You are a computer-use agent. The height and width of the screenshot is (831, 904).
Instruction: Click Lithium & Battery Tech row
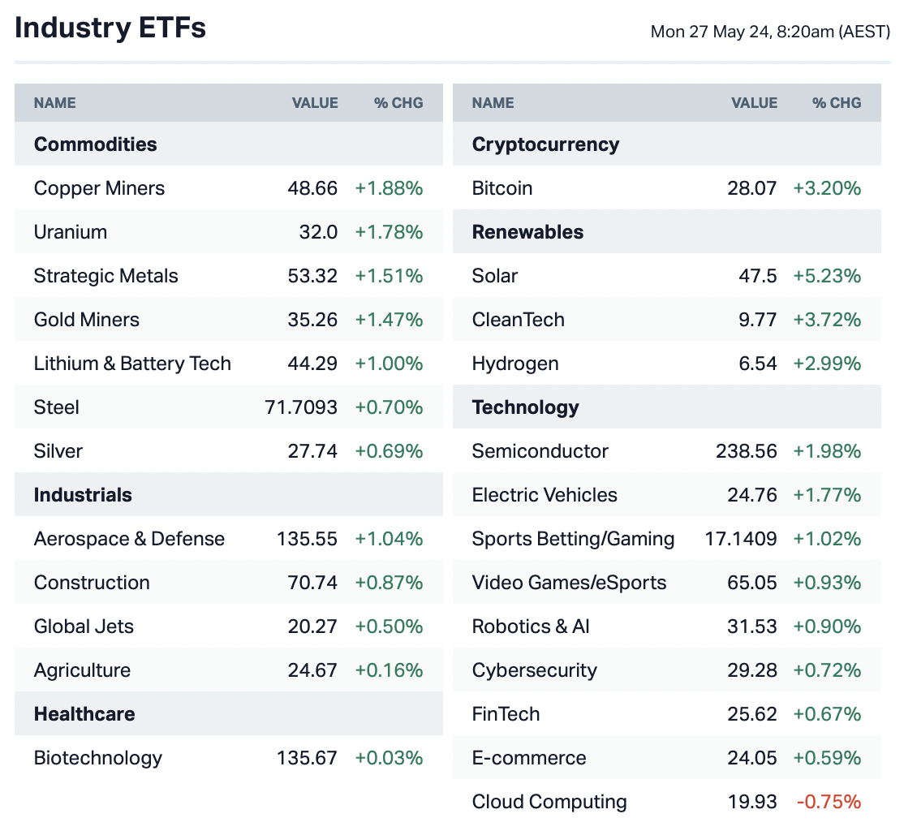(x=132, y=364)
